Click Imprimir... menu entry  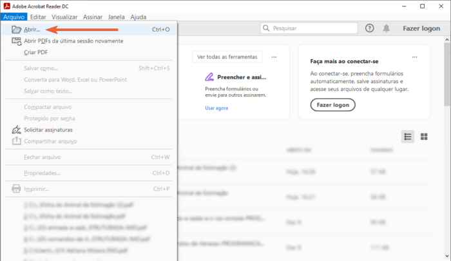coord(89,189)
